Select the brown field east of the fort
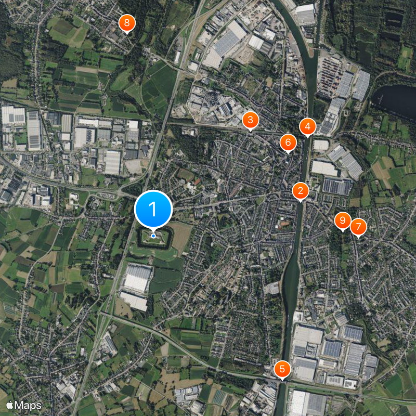 click(x=181, y=237)
